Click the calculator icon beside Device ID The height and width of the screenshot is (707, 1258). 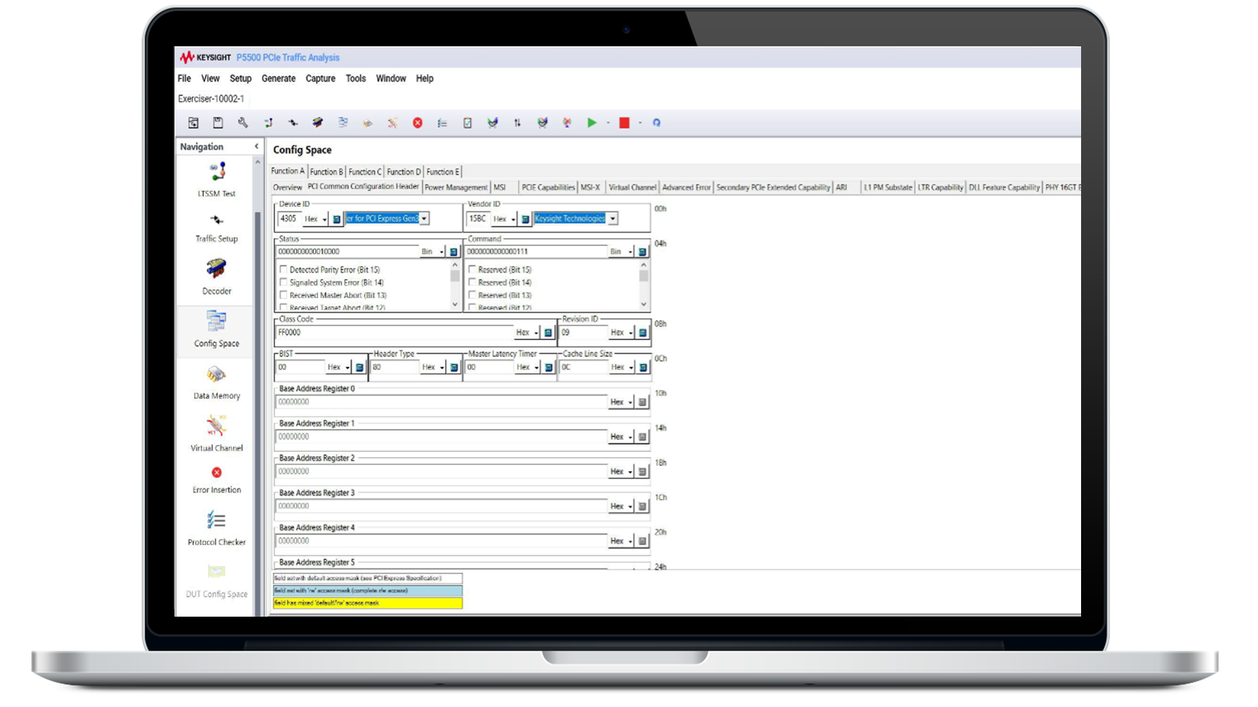pos(337,219)
